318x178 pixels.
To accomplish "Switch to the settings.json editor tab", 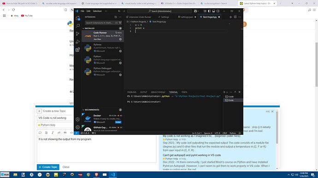I will (187, 17).
